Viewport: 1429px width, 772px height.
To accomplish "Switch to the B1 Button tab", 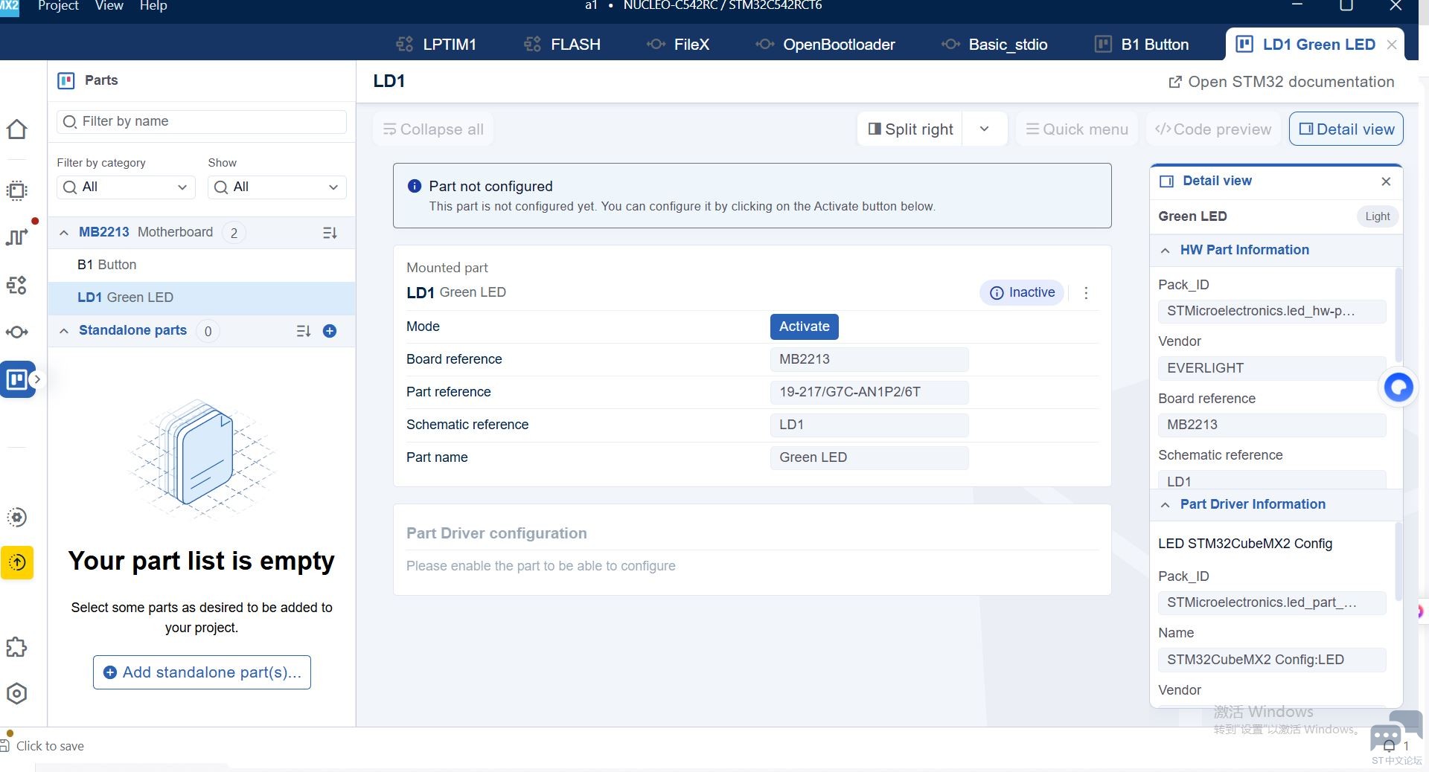I will coord(1142,45).
